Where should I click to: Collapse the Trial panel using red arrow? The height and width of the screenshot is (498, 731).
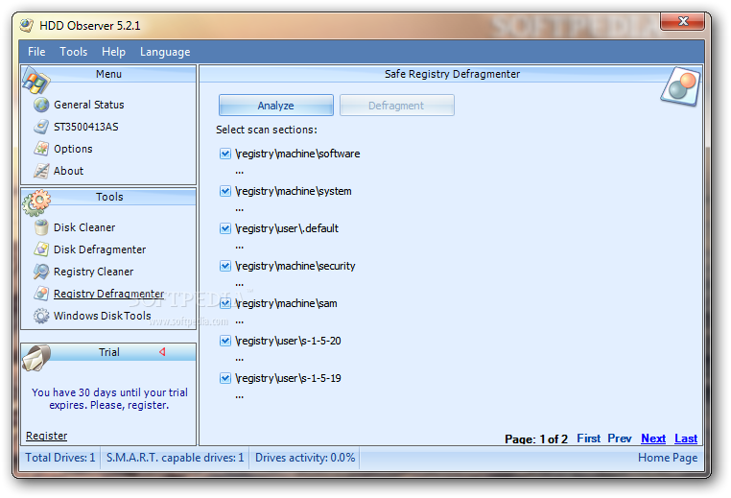pos(162,351)
